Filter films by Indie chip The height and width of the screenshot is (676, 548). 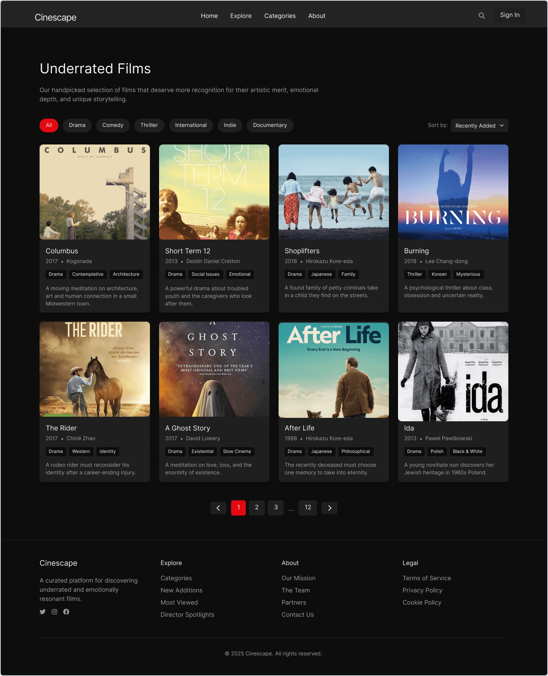point(230,125)
